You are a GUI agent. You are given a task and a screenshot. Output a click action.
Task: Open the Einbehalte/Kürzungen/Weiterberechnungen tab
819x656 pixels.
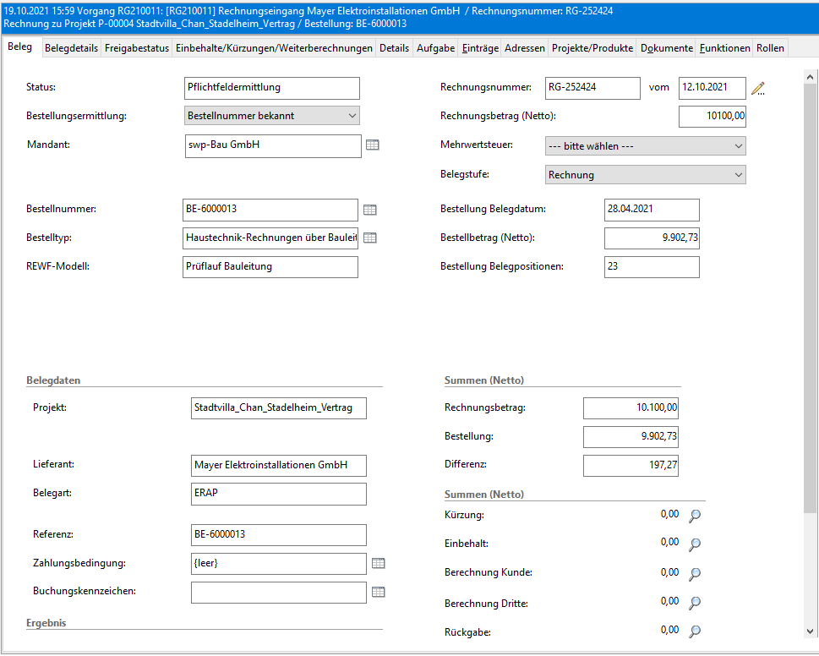[274, 48]
